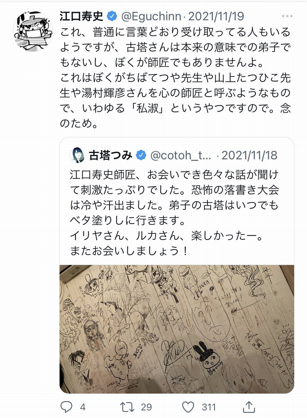
Task: Open 古塔つみ's small avatar in quoted tweet
Action: coord(77,155)
